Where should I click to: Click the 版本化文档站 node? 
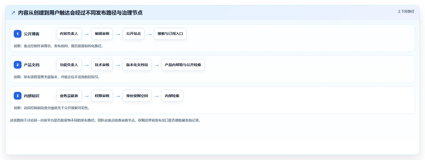[137, 65]
